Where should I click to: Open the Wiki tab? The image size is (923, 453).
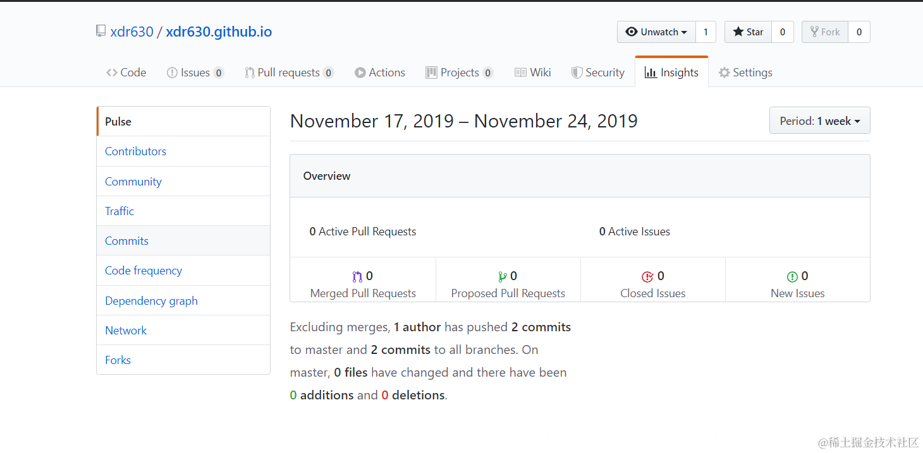tap(533, 73)
